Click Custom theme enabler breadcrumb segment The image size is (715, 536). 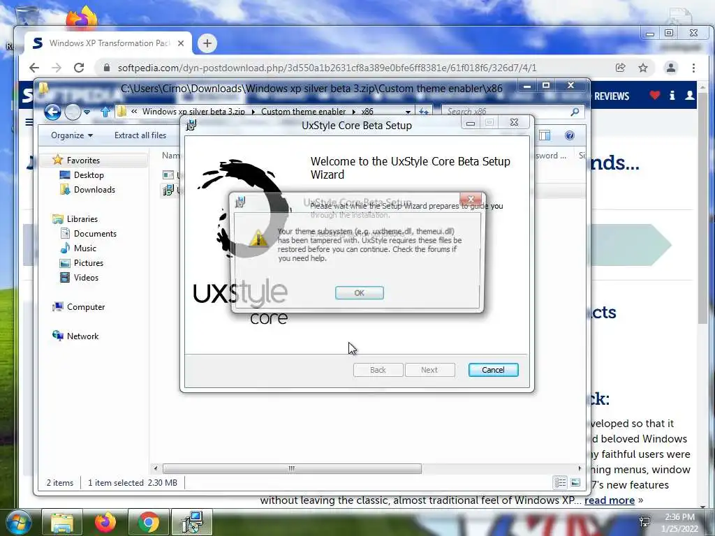point(303,111)
